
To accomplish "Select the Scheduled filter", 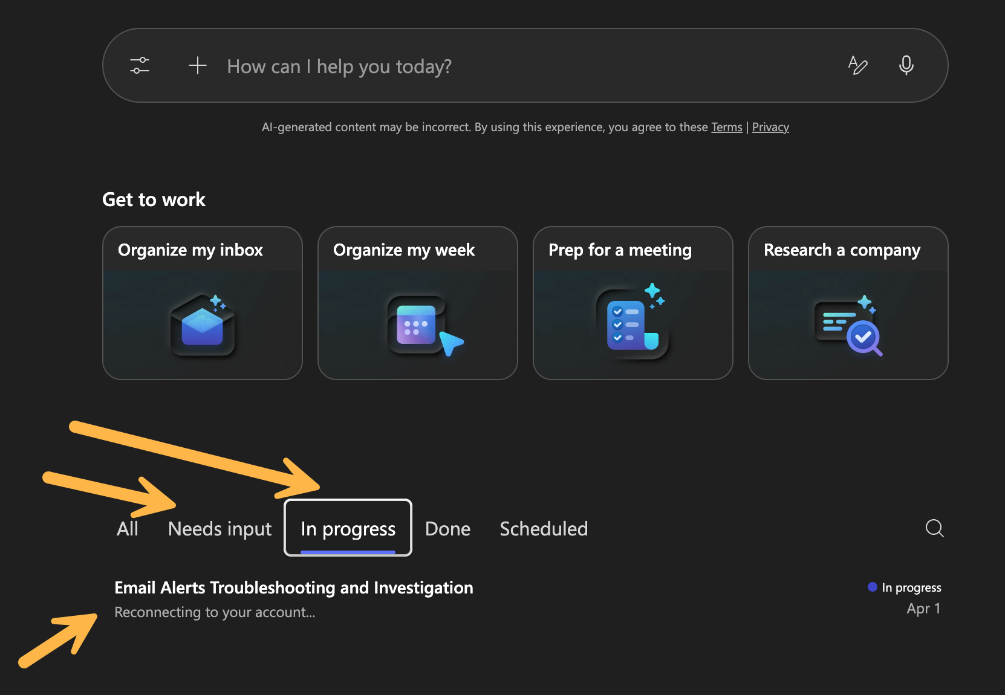I will [x=543, y=528].
